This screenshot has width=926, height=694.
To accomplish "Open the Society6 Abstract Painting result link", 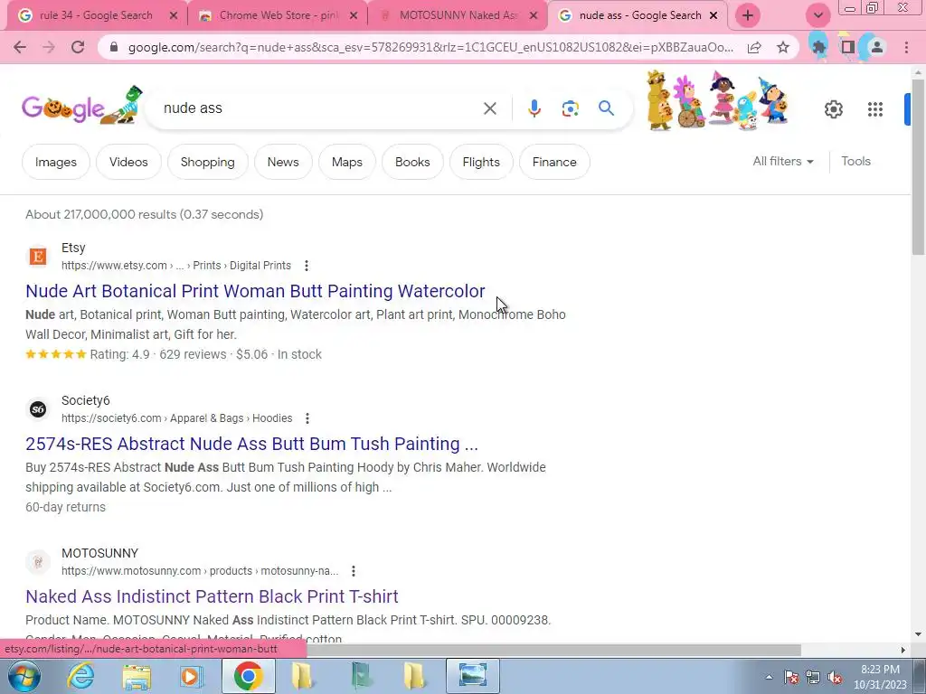I will (251, 444).
